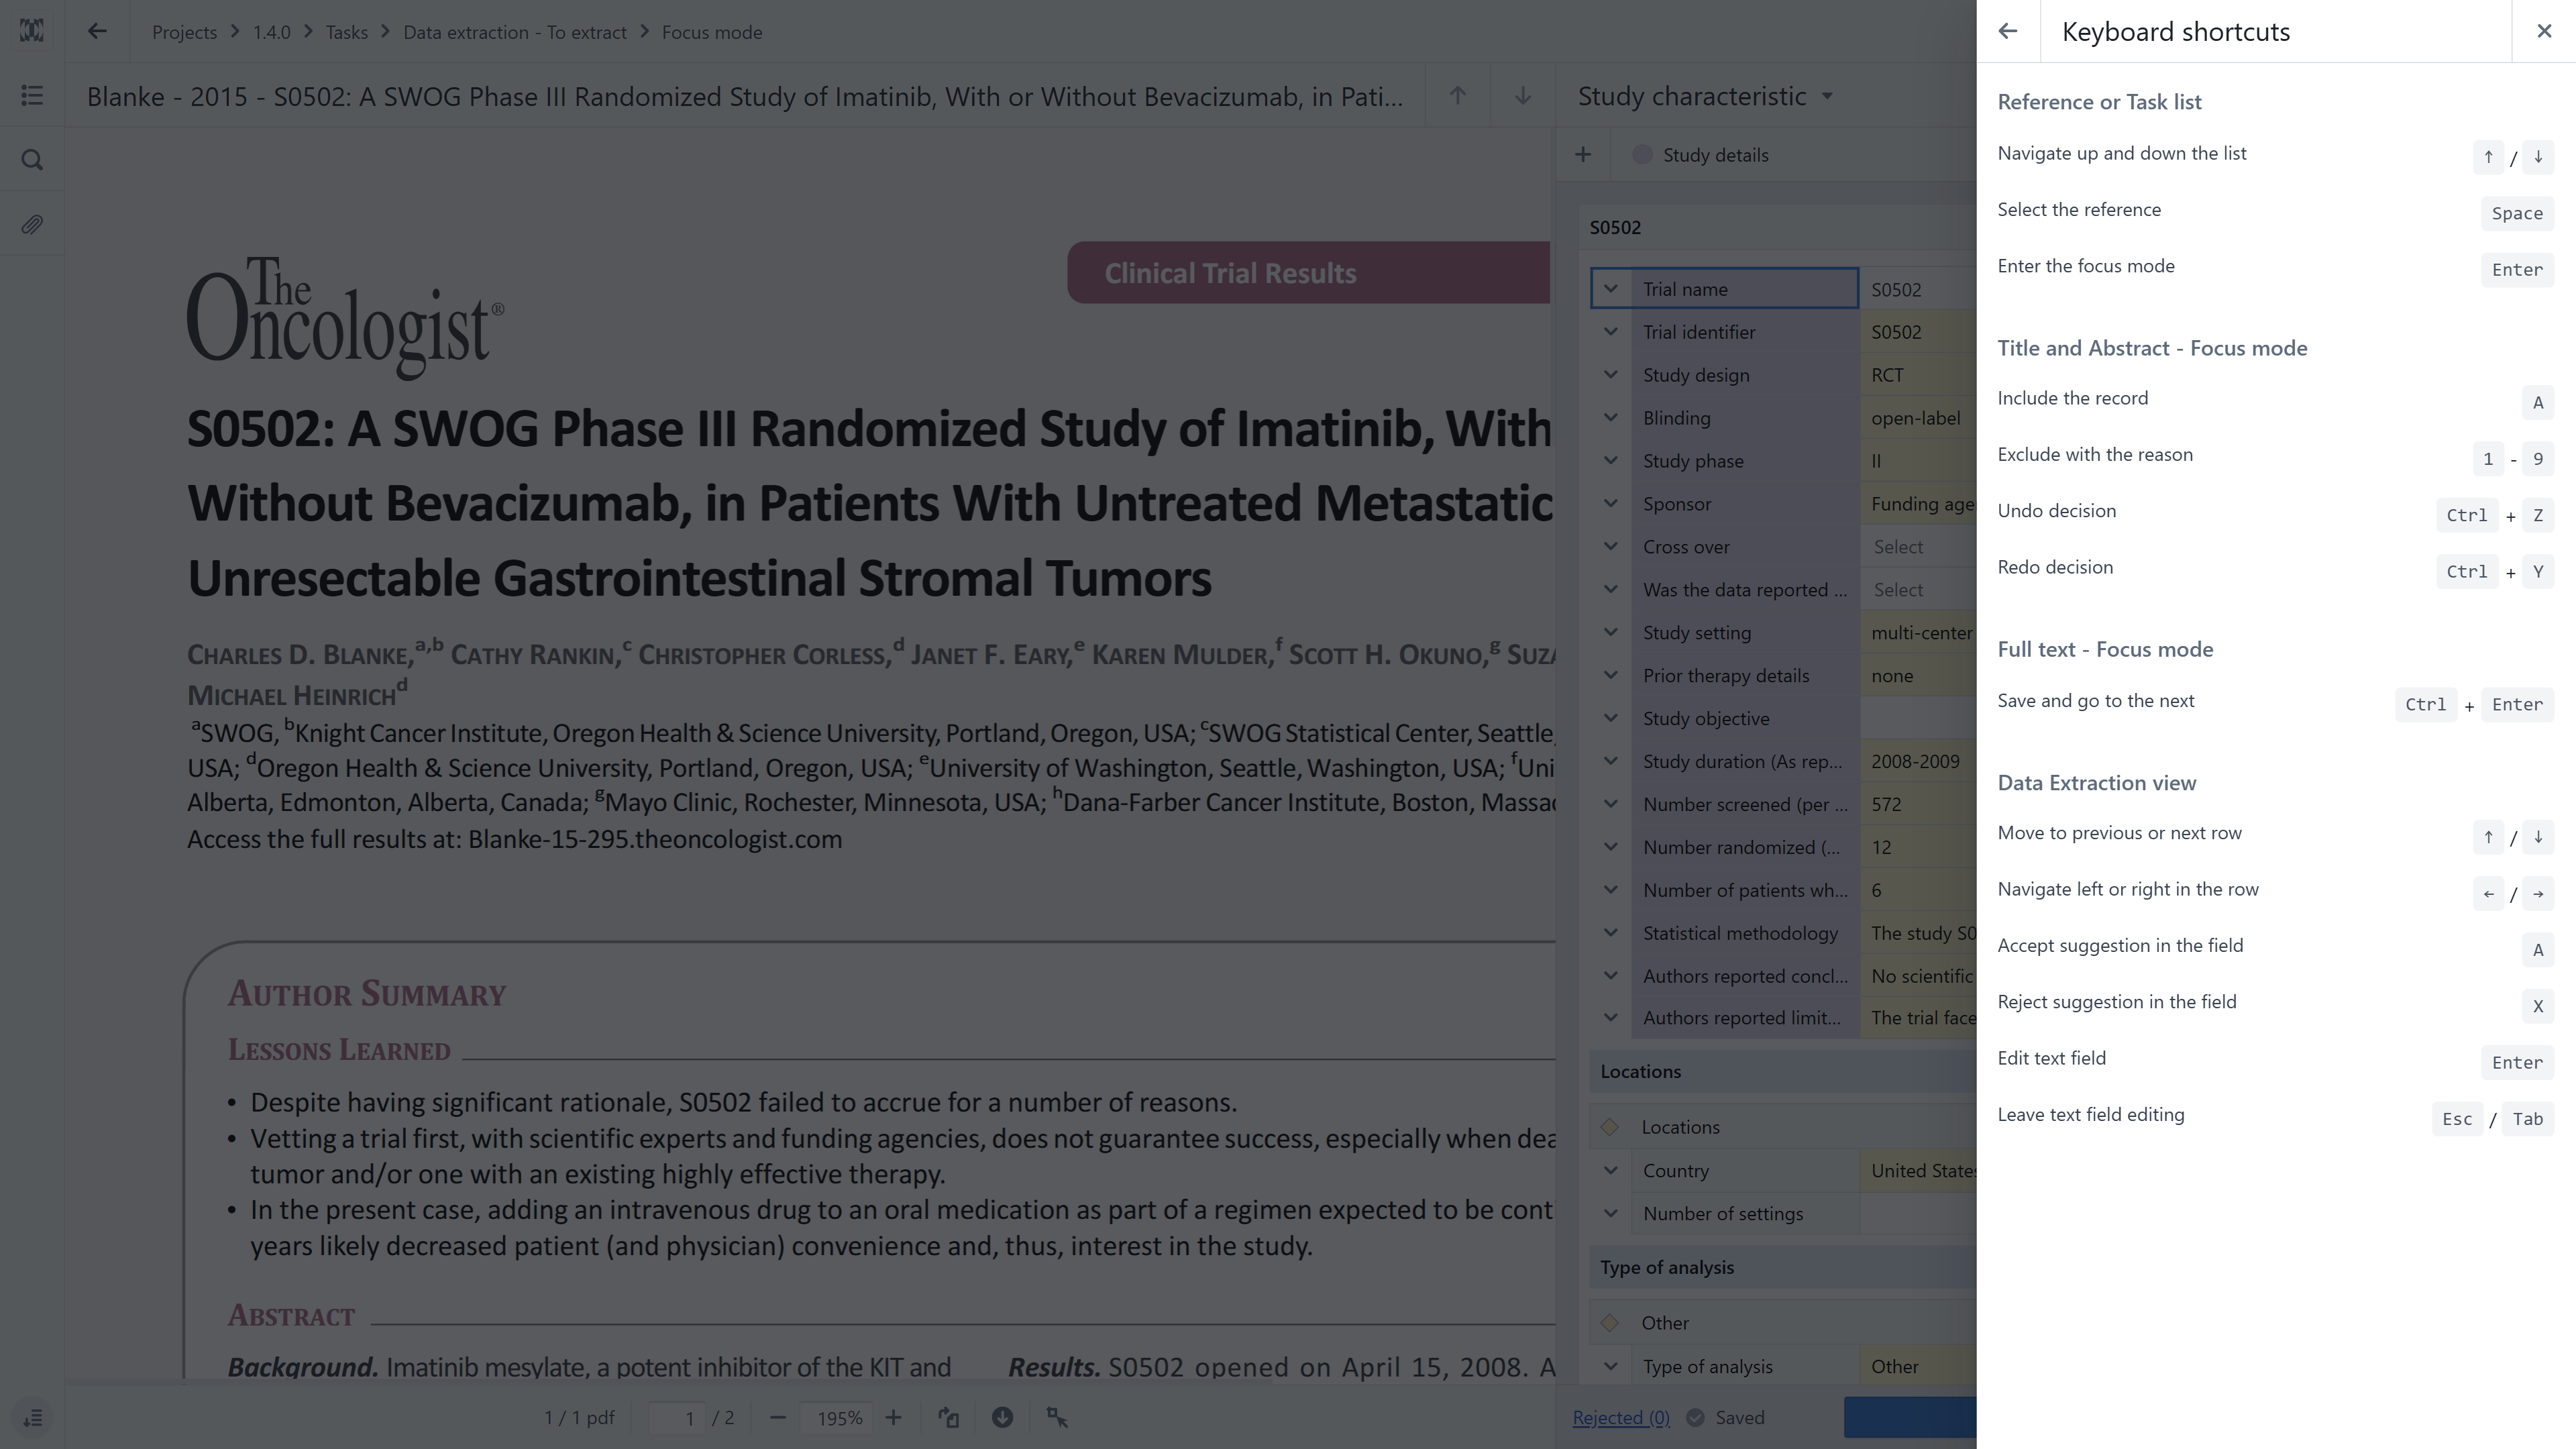Click the 572 number screened value
This screenshot has height=1449, width=2576.
tap(1918, 805)
